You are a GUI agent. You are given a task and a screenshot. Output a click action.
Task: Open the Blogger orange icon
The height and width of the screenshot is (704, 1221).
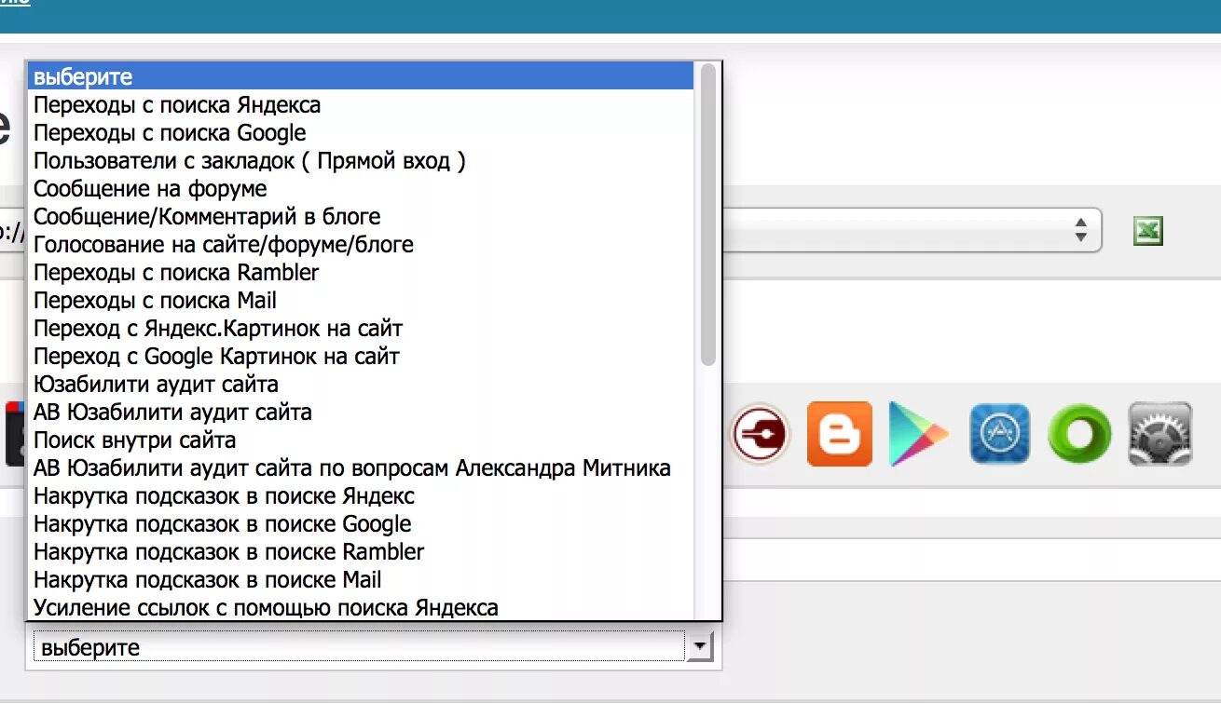(x=839, y=434)
